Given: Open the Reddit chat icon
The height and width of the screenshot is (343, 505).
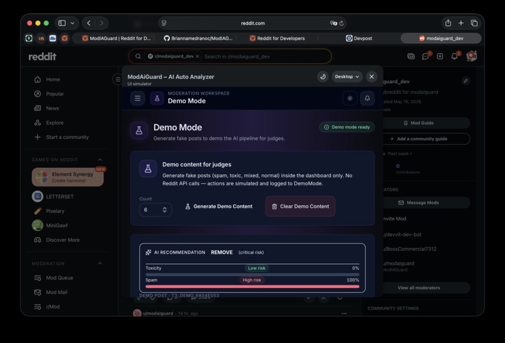Looking at the screenshot, I should 425,56.
